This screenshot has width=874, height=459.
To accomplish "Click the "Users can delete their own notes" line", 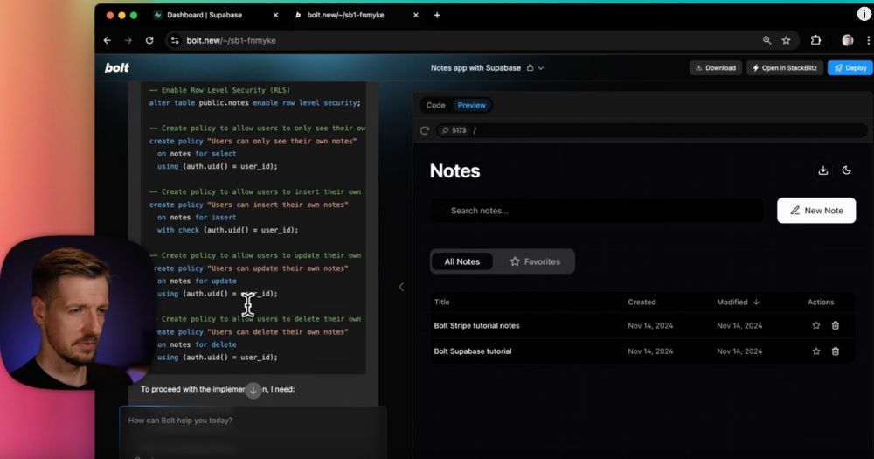I will (251, 332).
